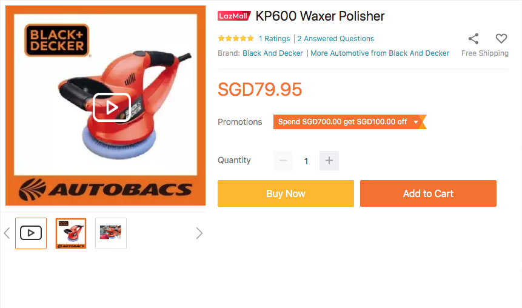Decrease quantity with the minus button
Image resolution: width=522 pixels, height=308 pixels.
(x=283, y=161)
